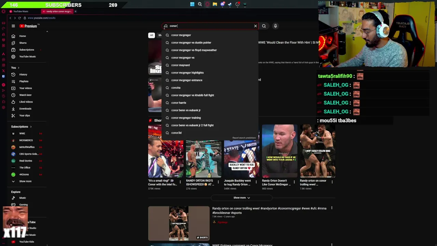Expand the Subscriptions section header
Image resolution: width=437 pixels, height=246 pixels.
click(22, 127)
